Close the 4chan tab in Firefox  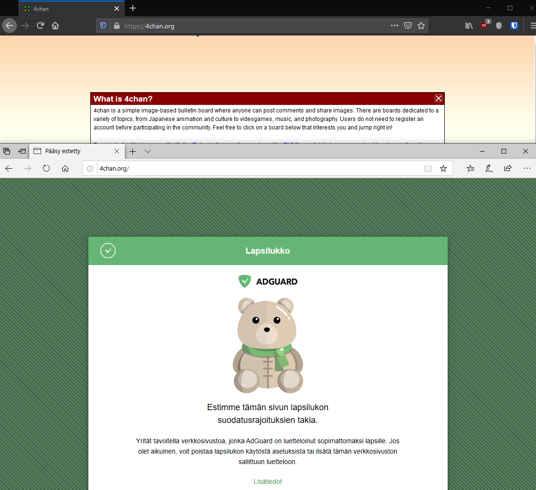coord(117,9)
